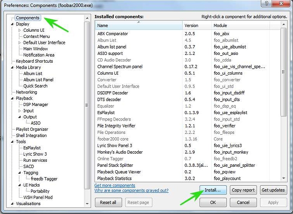This screenshot has height=214, width=293.
Task: Click the Copy report button
Action: (x=243, y=190)
